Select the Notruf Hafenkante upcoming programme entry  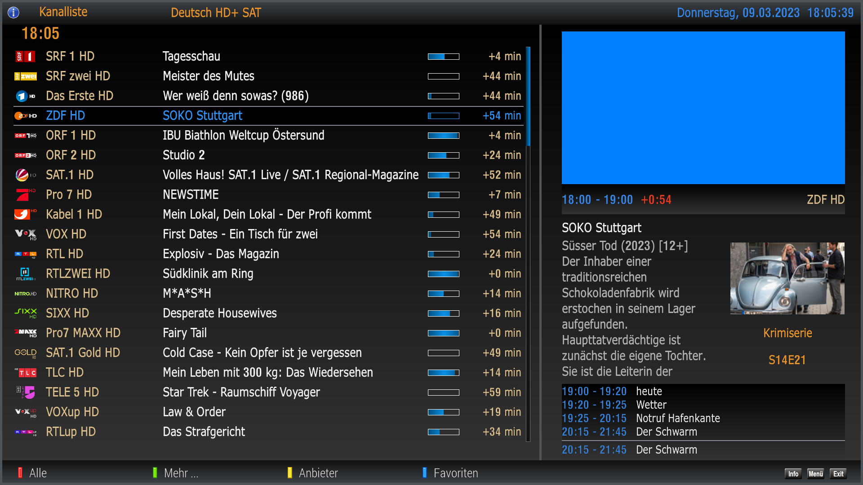tap(678, 418)
